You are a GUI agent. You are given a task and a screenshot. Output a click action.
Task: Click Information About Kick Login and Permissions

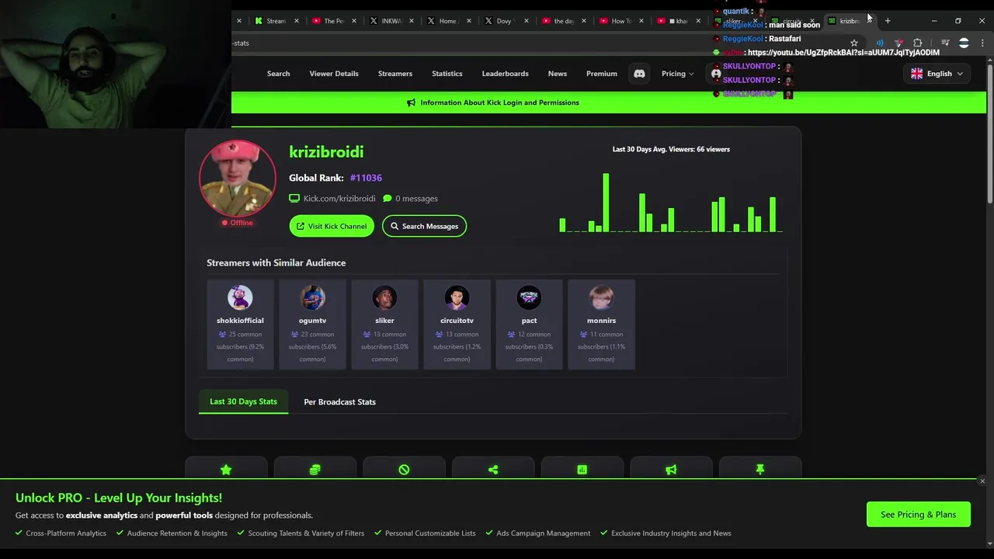(x=499, y=102)
